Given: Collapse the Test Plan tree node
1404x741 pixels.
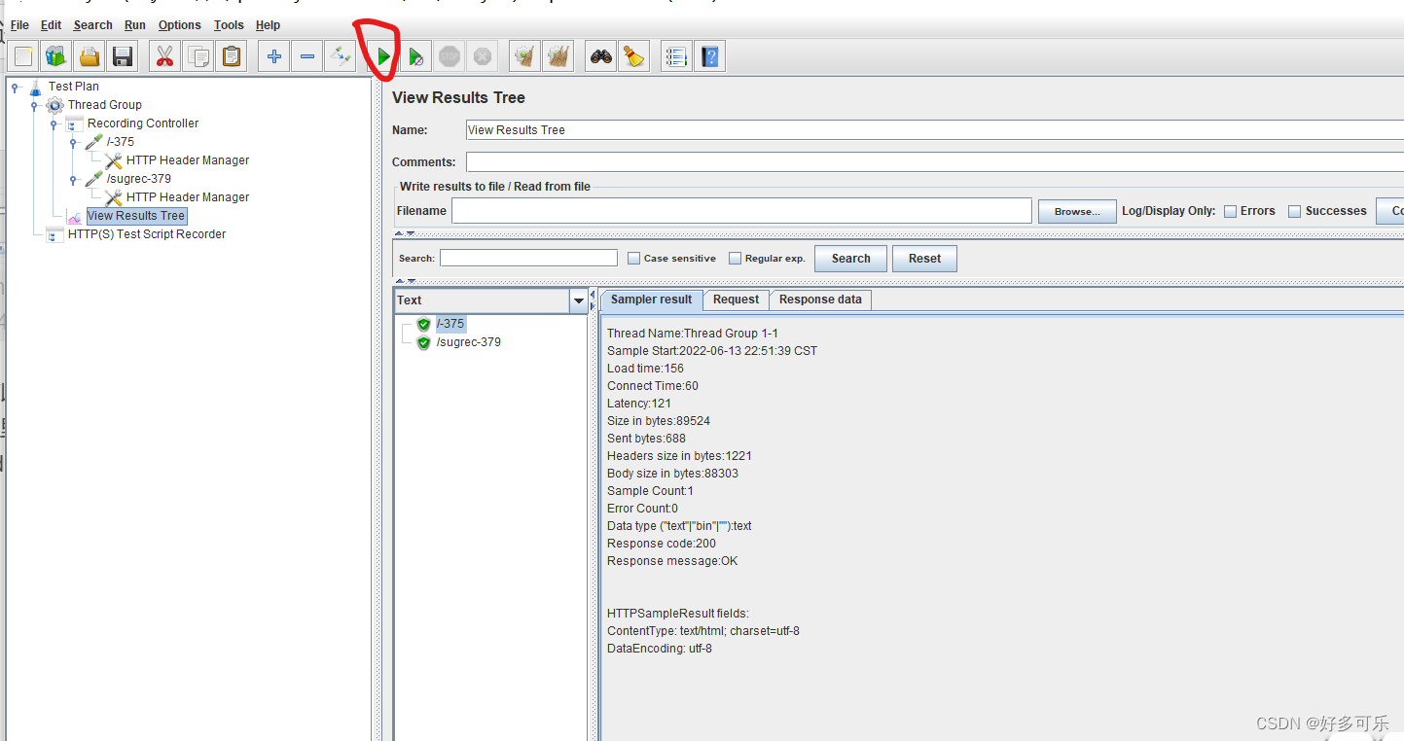Looking at the screenshot, I should [x=16, y=87].
